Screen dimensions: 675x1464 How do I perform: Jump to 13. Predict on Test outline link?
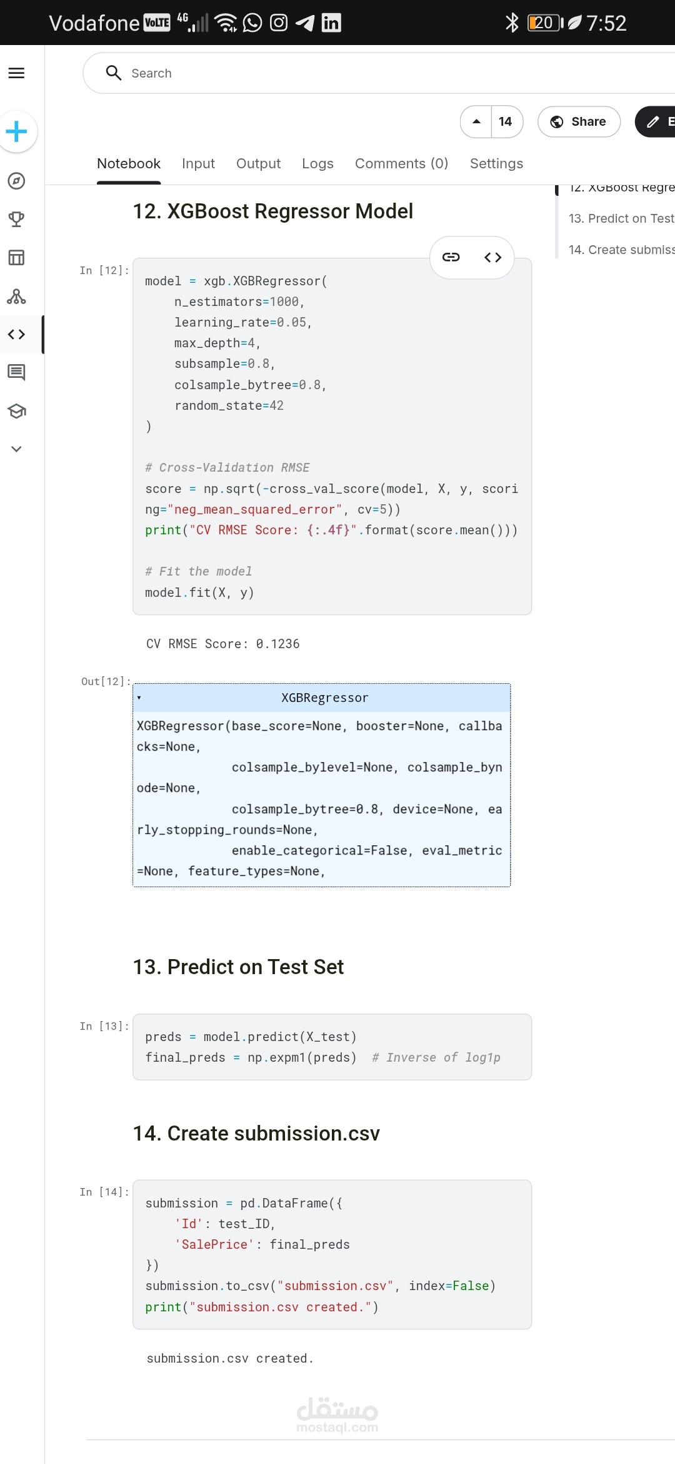(x=621, y=218)
